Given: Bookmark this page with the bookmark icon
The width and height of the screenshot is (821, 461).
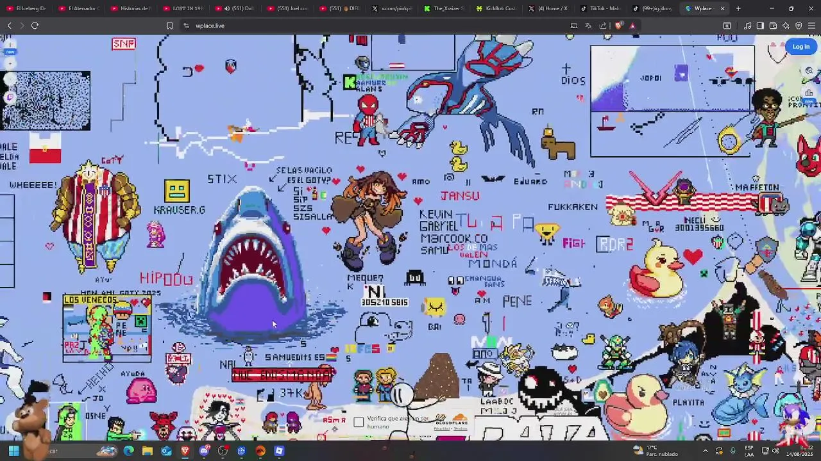Looking at the screenshot, I should click(169, 26).
